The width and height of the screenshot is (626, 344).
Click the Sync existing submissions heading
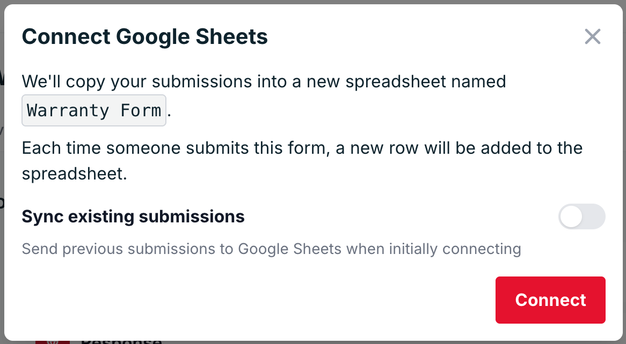(x=133, y=216)
